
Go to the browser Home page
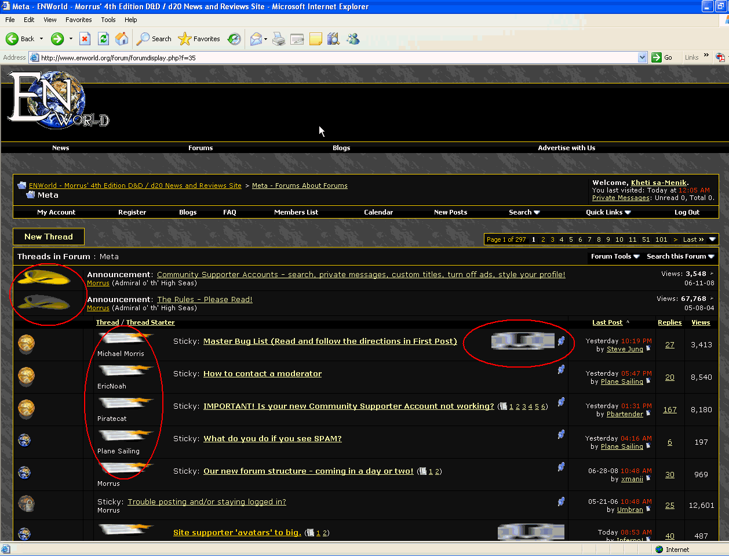(122, 39)
